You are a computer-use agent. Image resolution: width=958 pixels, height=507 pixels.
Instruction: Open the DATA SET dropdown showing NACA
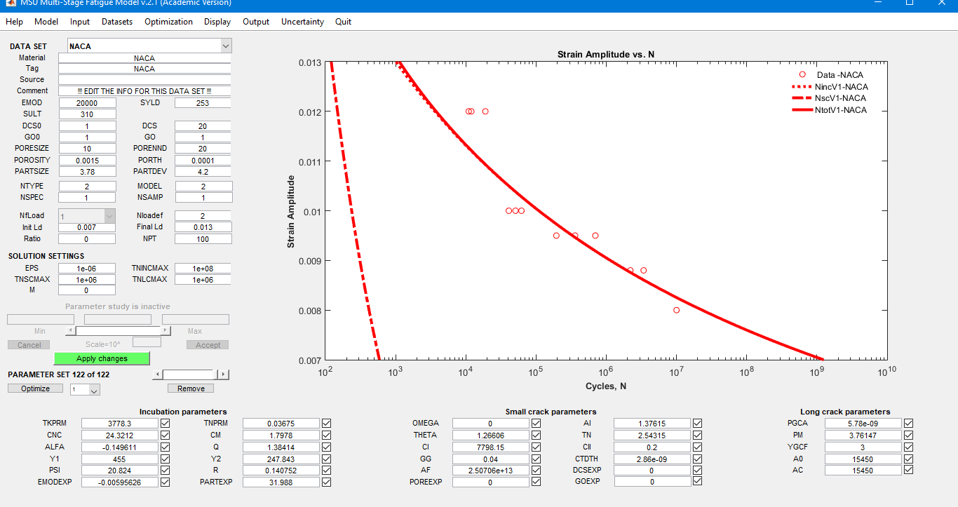pyautogui.click(x=225, y=46)
